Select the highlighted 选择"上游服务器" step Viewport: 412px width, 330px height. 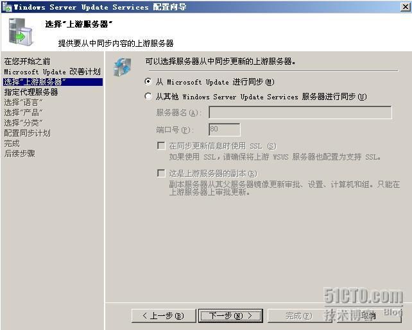53,82
